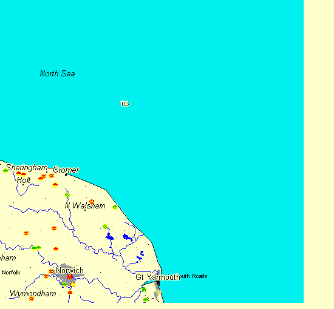
Task: Select the green marker left of Sheringham label
Action: 5,171
